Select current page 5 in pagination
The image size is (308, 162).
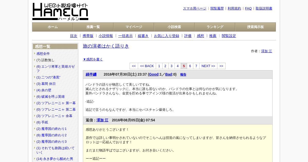pos(184,66)
